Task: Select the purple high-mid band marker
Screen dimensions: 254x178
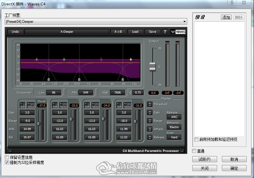Action: pyautogui.click(x=101, y=60)
